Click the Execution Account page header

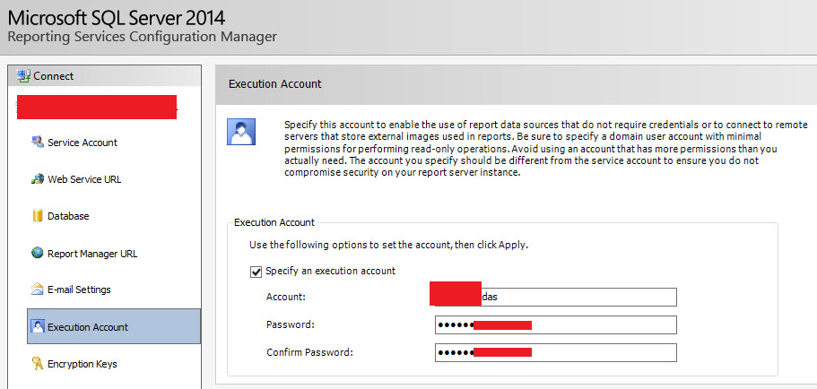click(x=275, y=84)
